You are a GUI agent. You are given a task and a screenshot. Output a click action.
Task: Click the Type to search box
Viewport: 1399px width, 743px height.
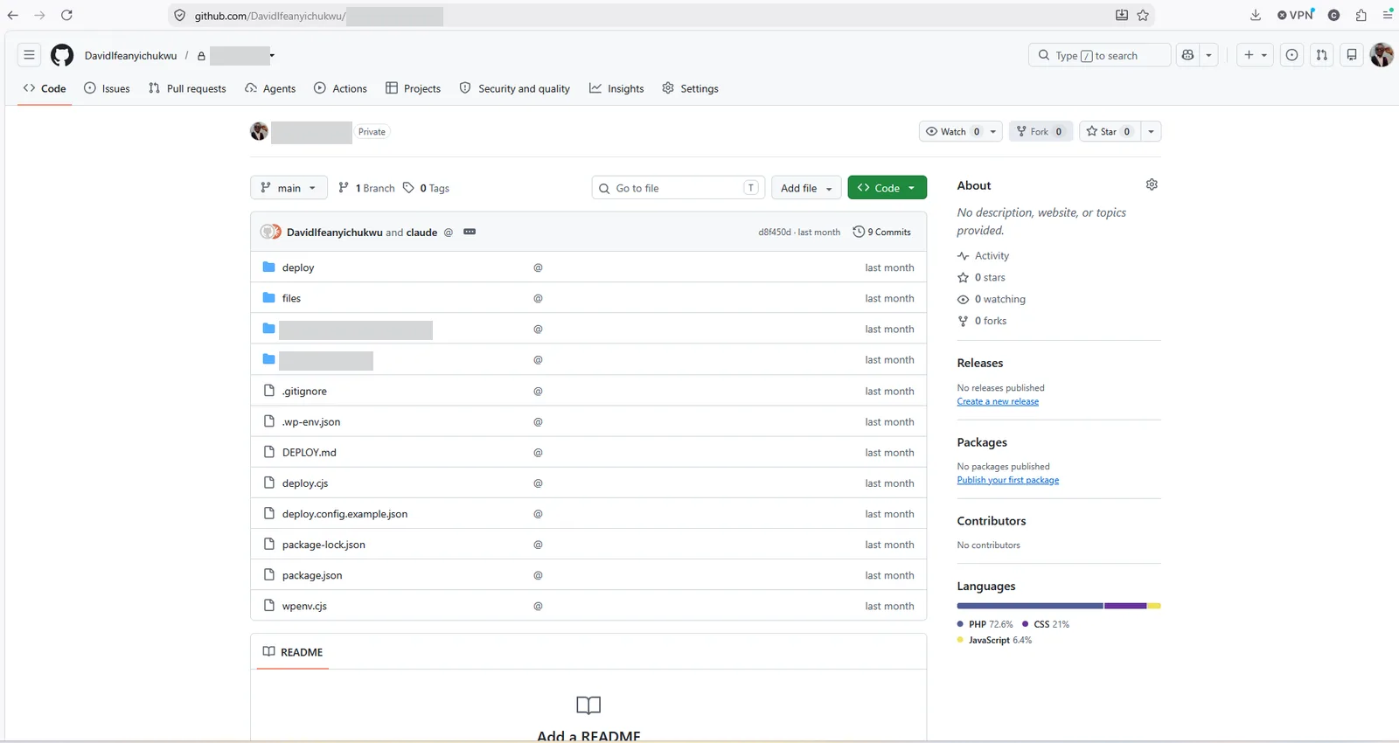tap(1099, 55)
